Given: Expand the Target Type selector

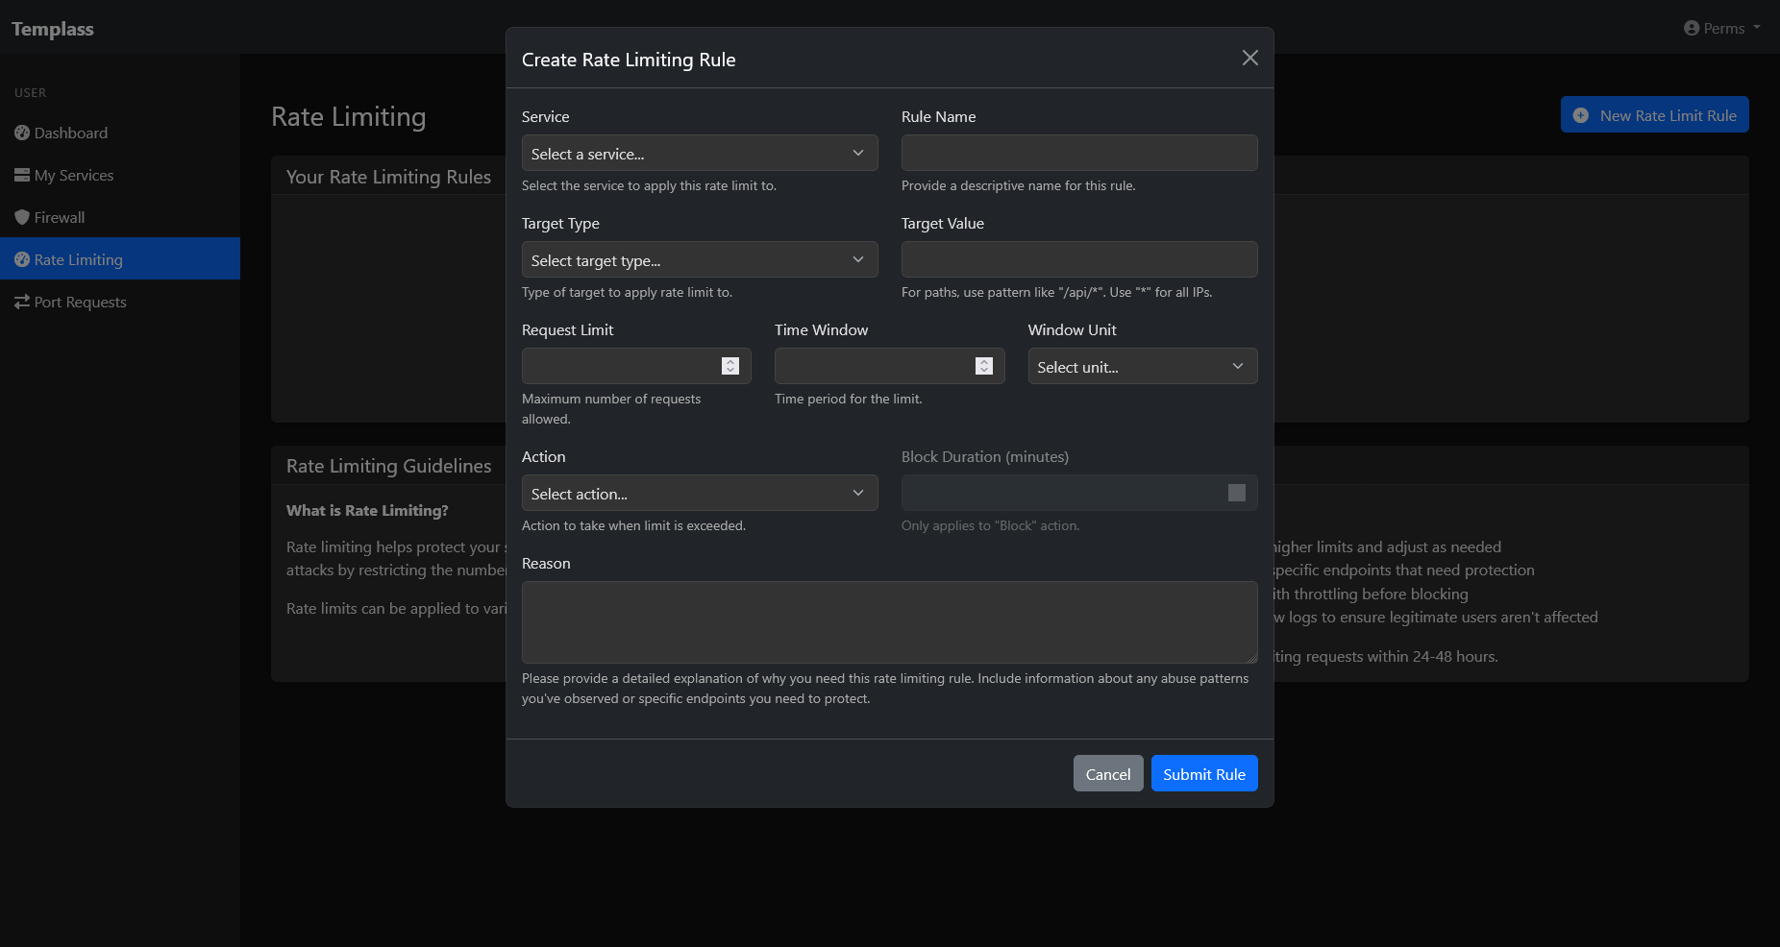Looking at the screenshot, I should point(699,260).
